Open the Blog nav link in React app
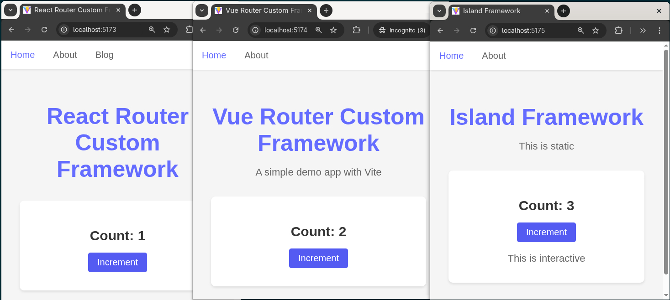This screenshot has height=300, width=670. [104, 55]
